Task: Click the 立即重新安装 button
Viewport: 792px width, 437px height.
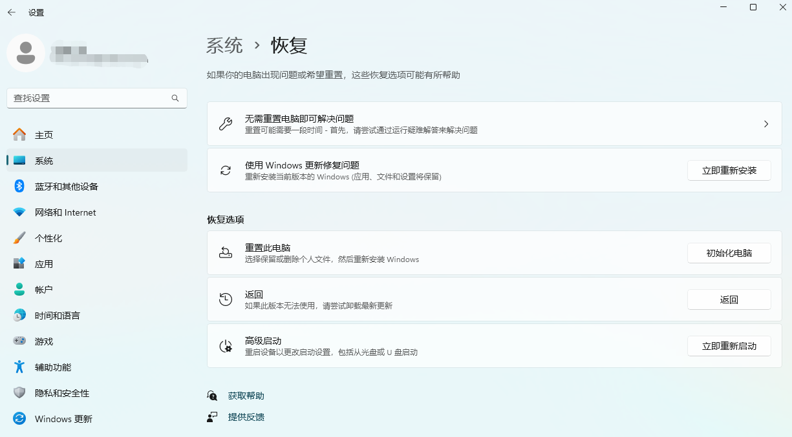Action: click(x=729, y=170)
